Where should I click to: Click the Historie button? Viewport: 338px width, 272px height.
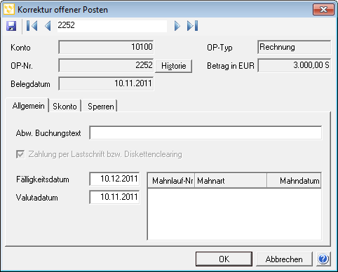(174, 66)
